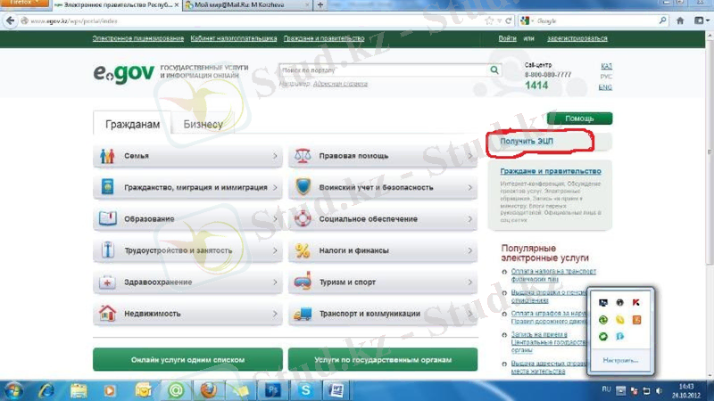Open the Windows Start button
This screenshot has height=401, width=714.
[13, 390]
